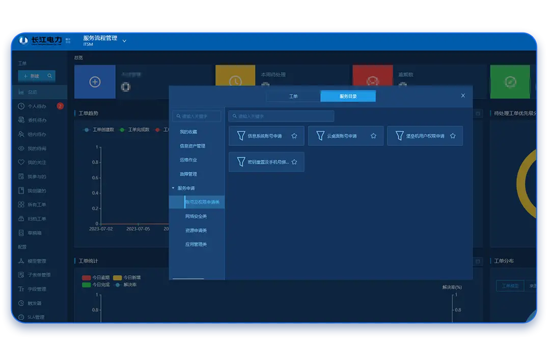Select the 服务目录 tab
This screenshot has height=354, width=550.
point(348,96)
